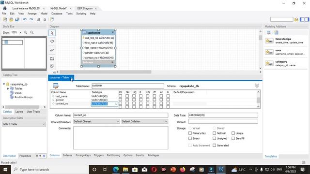Open File Explorer from the taskbar
310x174 pixels.
click(x=125, y=170)
